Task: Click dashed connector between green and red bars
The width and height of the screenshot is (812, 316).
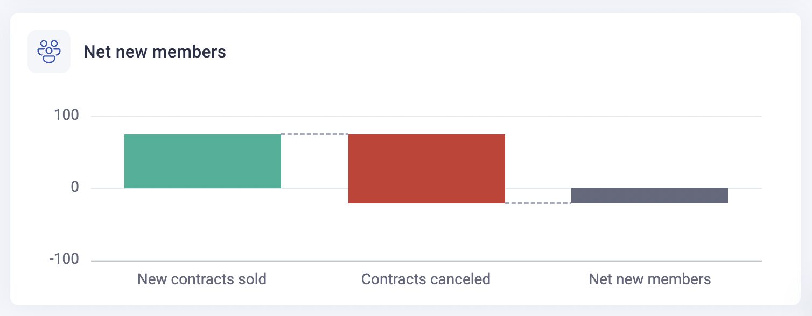Action: [314, 134]
